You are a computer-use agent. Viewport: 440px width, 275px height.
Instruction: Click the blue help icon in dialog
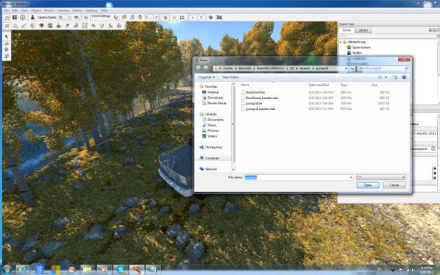[404, 77]
